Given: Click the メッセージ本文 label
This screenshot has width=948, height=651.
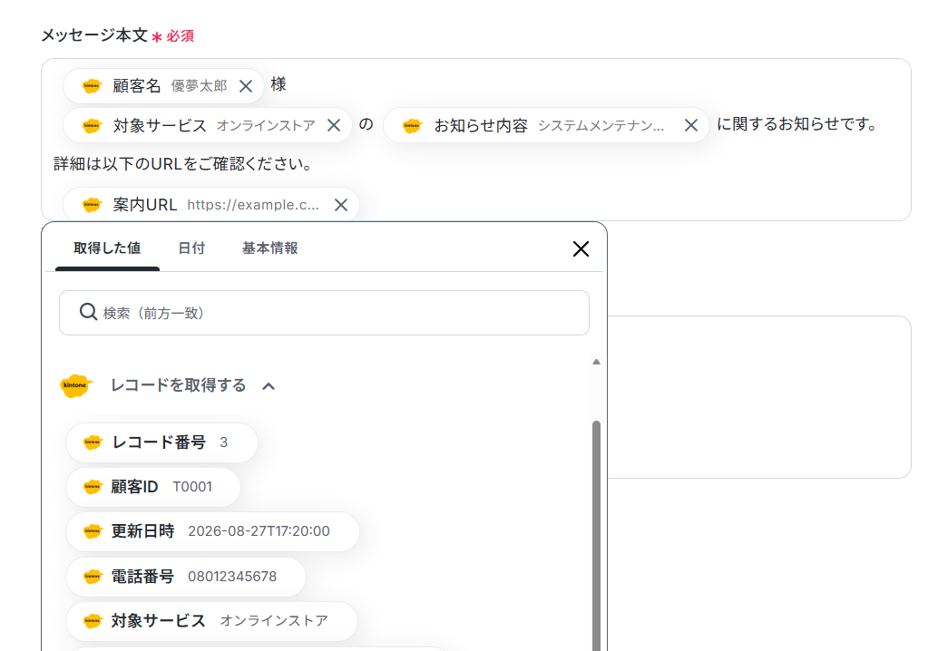Looking at the screenshot, I should click(x=94, y=35).
